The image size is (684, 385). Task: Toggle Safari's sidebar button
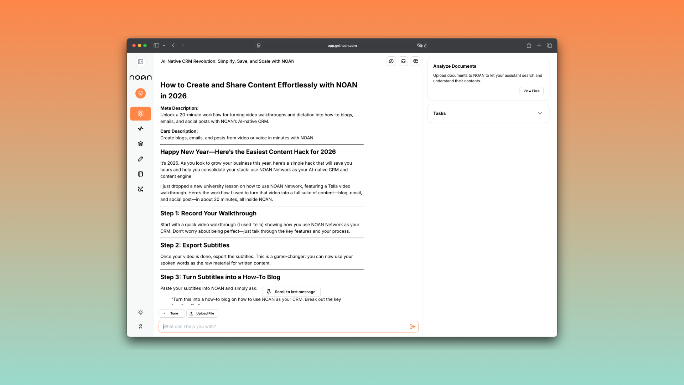click(x=156, y=45)
